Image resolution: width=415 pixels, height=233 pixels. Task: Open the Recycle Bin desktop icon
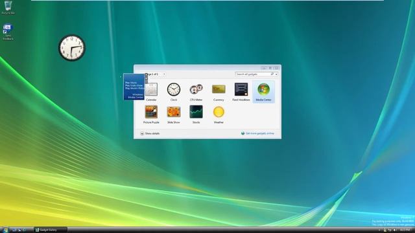click(x=8, y=7)
